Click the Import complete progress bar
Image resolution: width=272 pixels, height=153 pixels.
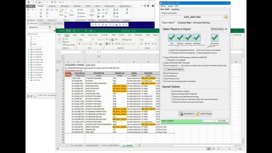181,121
